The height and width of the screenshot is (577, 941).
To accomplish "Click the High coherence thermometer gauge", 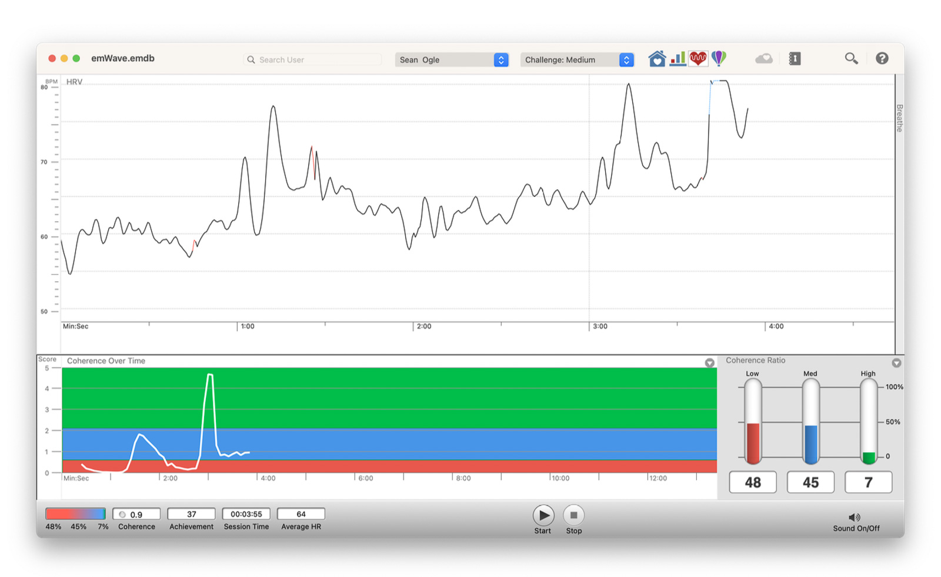I will pyautogui.click(x=869, y=421).
